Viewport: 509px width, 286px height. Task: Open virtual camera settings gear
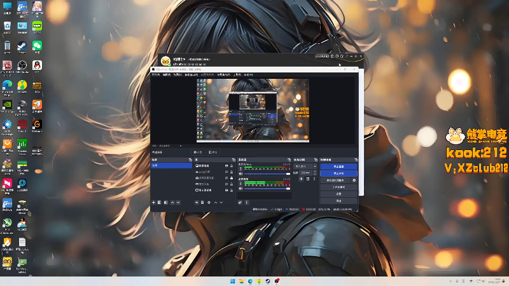click(354, 180)
